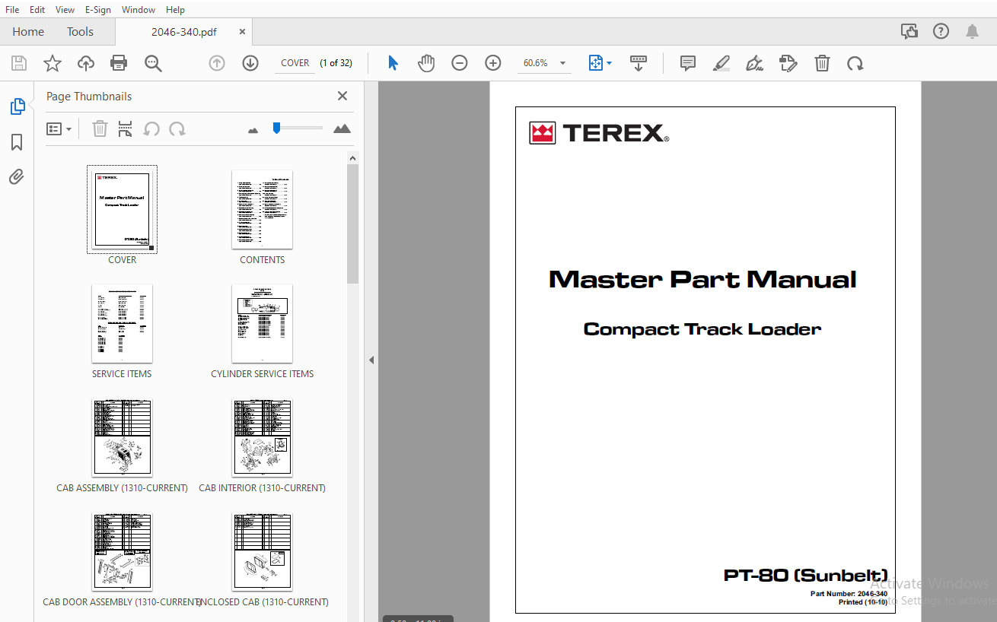Zoom out with the minus button
The width and height of the screenshot is (997, 622).
(x=460, y=63)
